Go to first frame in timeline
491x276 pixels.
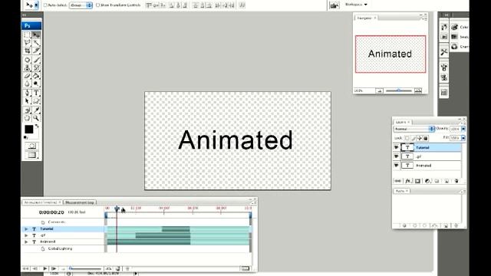point(25,268)
